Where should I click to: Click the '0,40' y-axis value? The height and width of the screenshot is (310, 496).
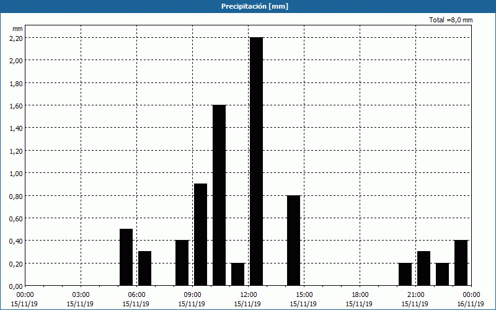17,241
